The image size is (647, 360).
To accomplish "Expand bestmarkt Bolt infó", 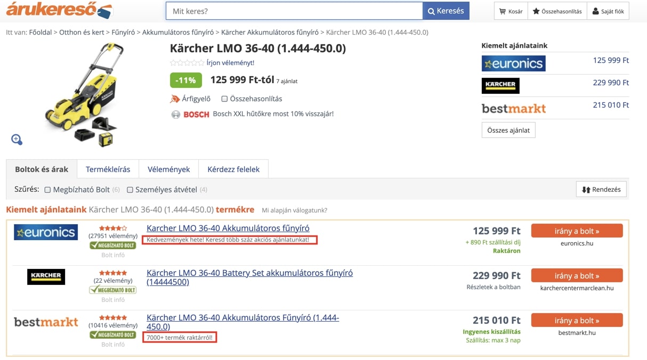I will coord(113,345).
